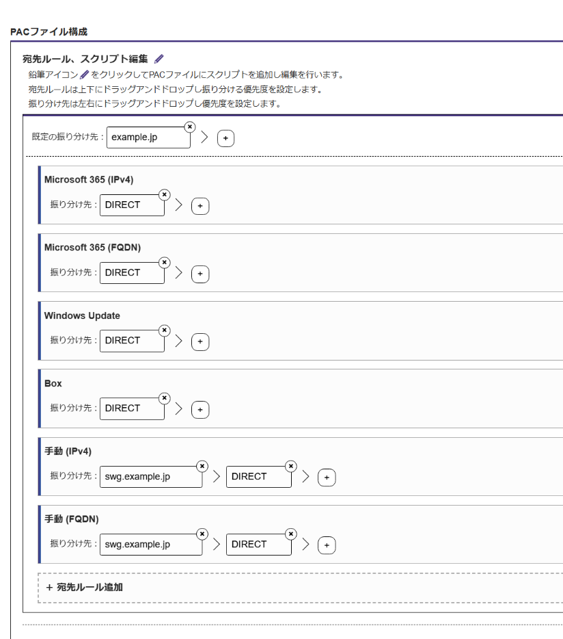This screenshot has width=563, height=639.
Task: Click the example.jp default destination field
Action: (148, 138)
